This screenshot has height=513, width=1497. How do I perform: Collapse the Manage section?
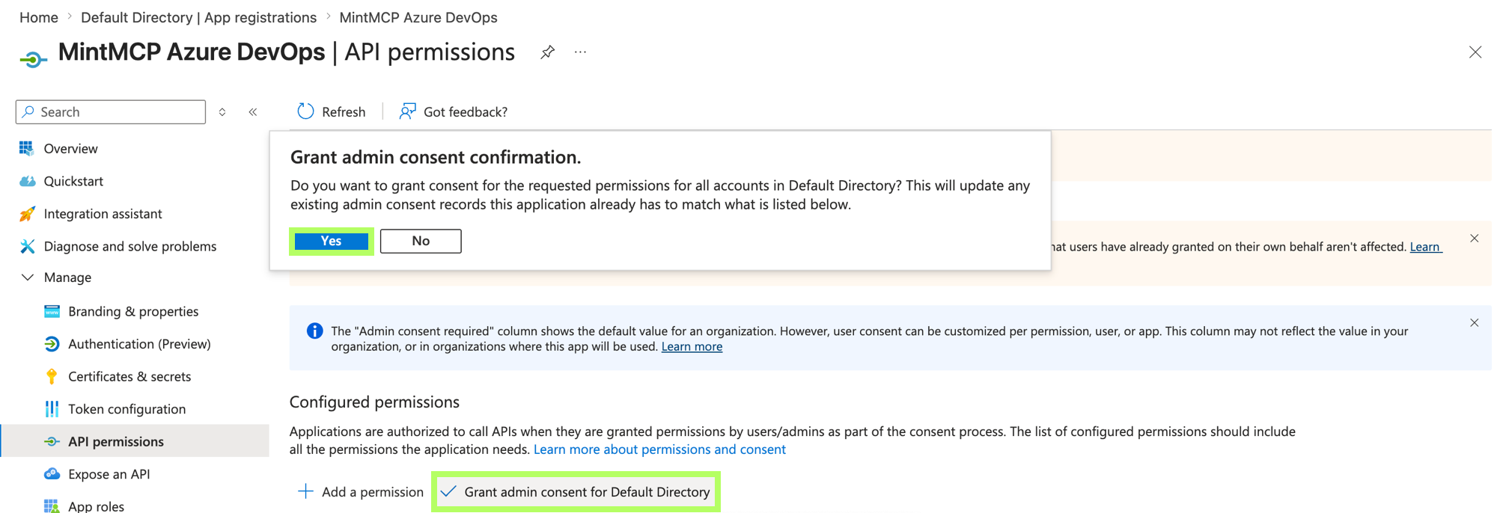28,277
